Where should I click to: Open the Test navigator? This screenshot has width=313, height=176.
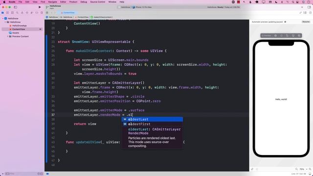point(27,13)
